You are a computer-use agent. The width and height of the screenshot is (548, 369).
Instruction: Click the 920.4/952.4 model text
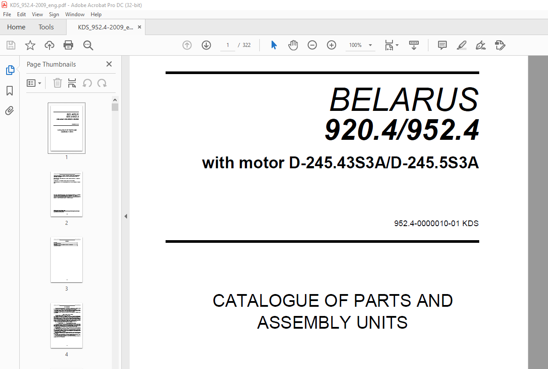[402, 131]
